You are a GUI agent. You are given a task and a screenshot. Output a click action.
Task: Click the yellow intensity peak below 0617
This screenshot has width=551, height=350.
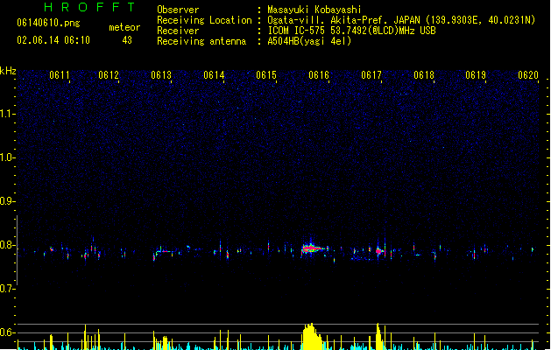click(378, 337)
